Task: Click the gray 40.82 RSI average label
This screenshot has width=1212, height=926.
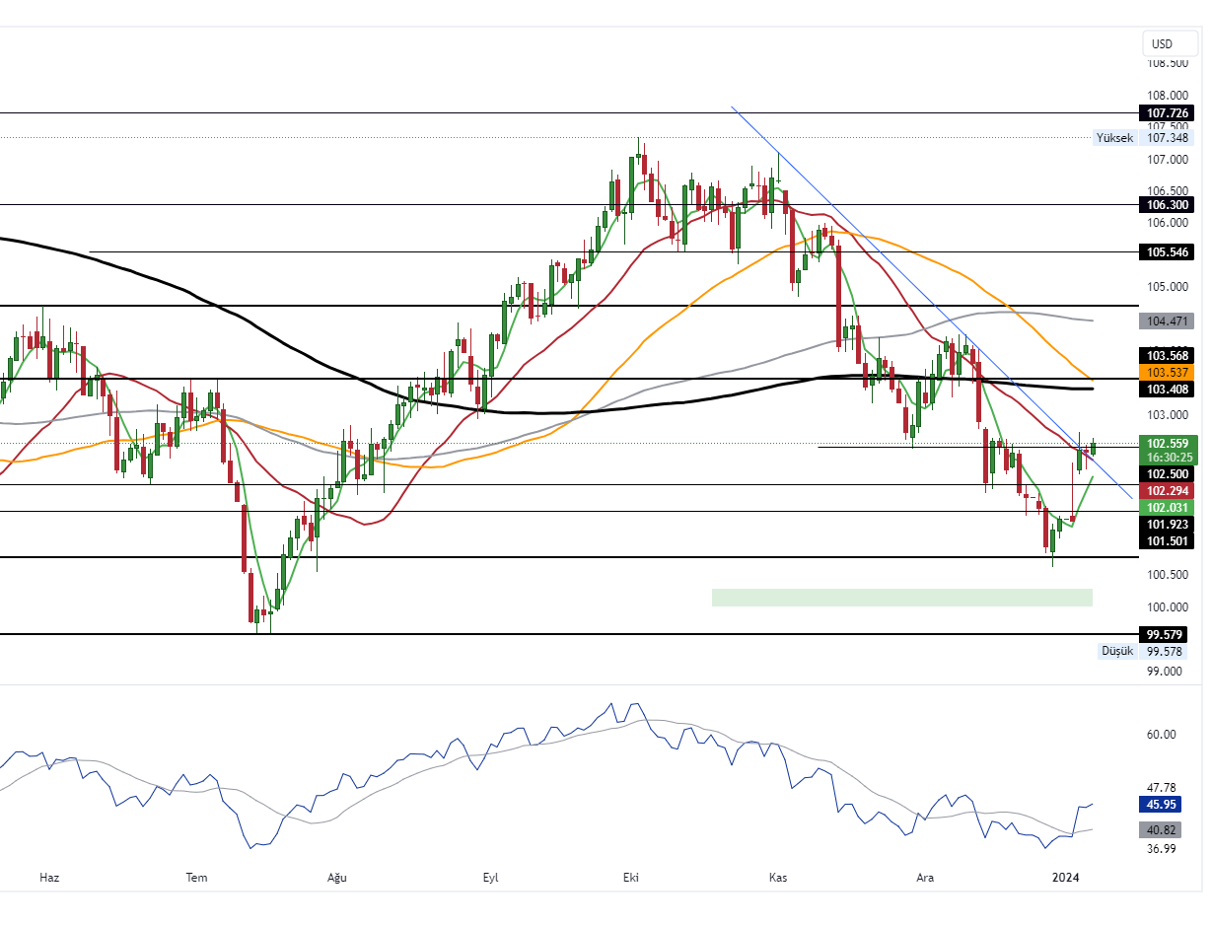Action: pyautogui.click(x=1167, y=830)
